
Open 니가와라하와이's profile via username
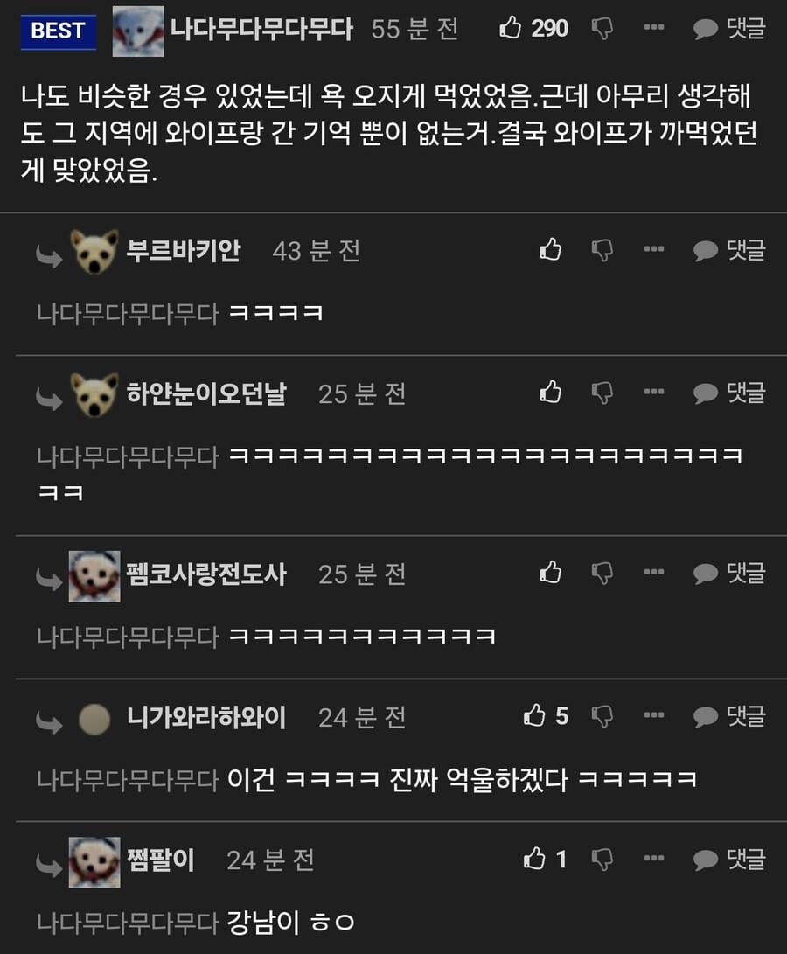coord(206,717)
